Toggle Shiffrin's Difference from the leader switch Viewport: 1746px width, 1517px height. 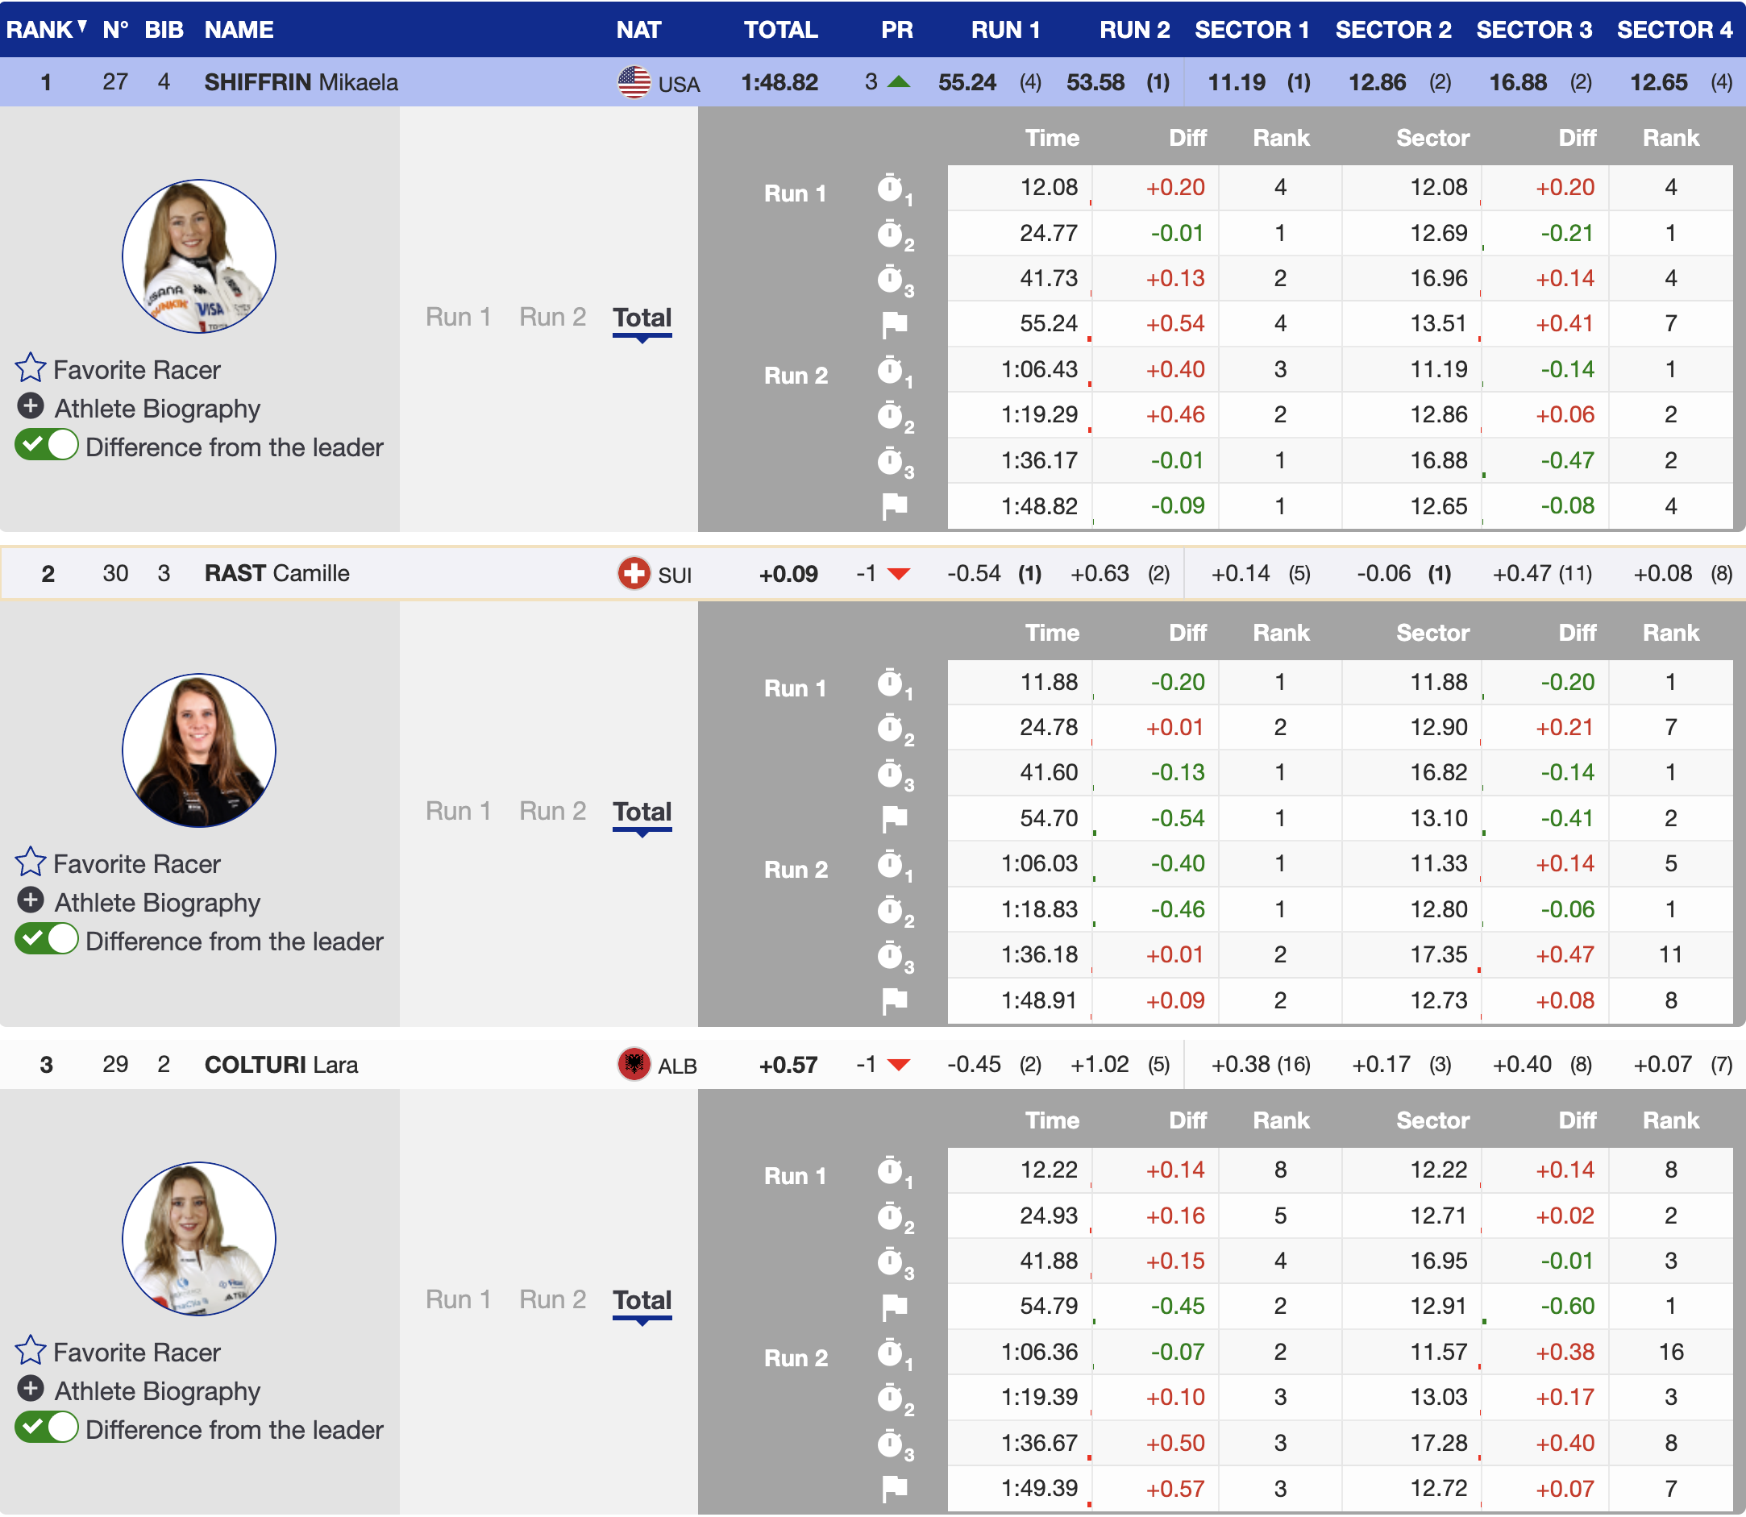click(x=47, y=445)
